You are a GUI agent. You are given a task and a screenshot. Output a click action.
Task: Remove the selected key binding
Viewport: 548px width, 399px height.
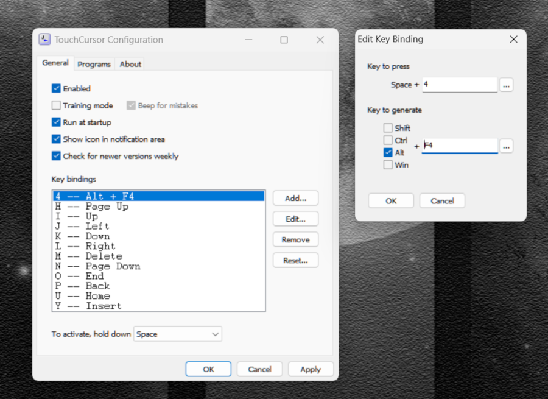point(296,239)
